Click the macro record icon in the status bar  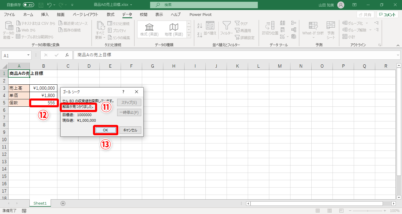point(24,211)
